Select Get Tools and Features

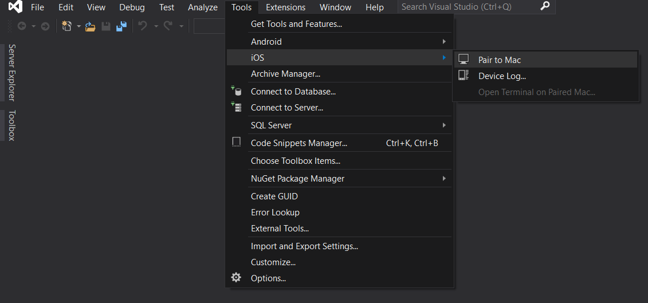(339, 24)
